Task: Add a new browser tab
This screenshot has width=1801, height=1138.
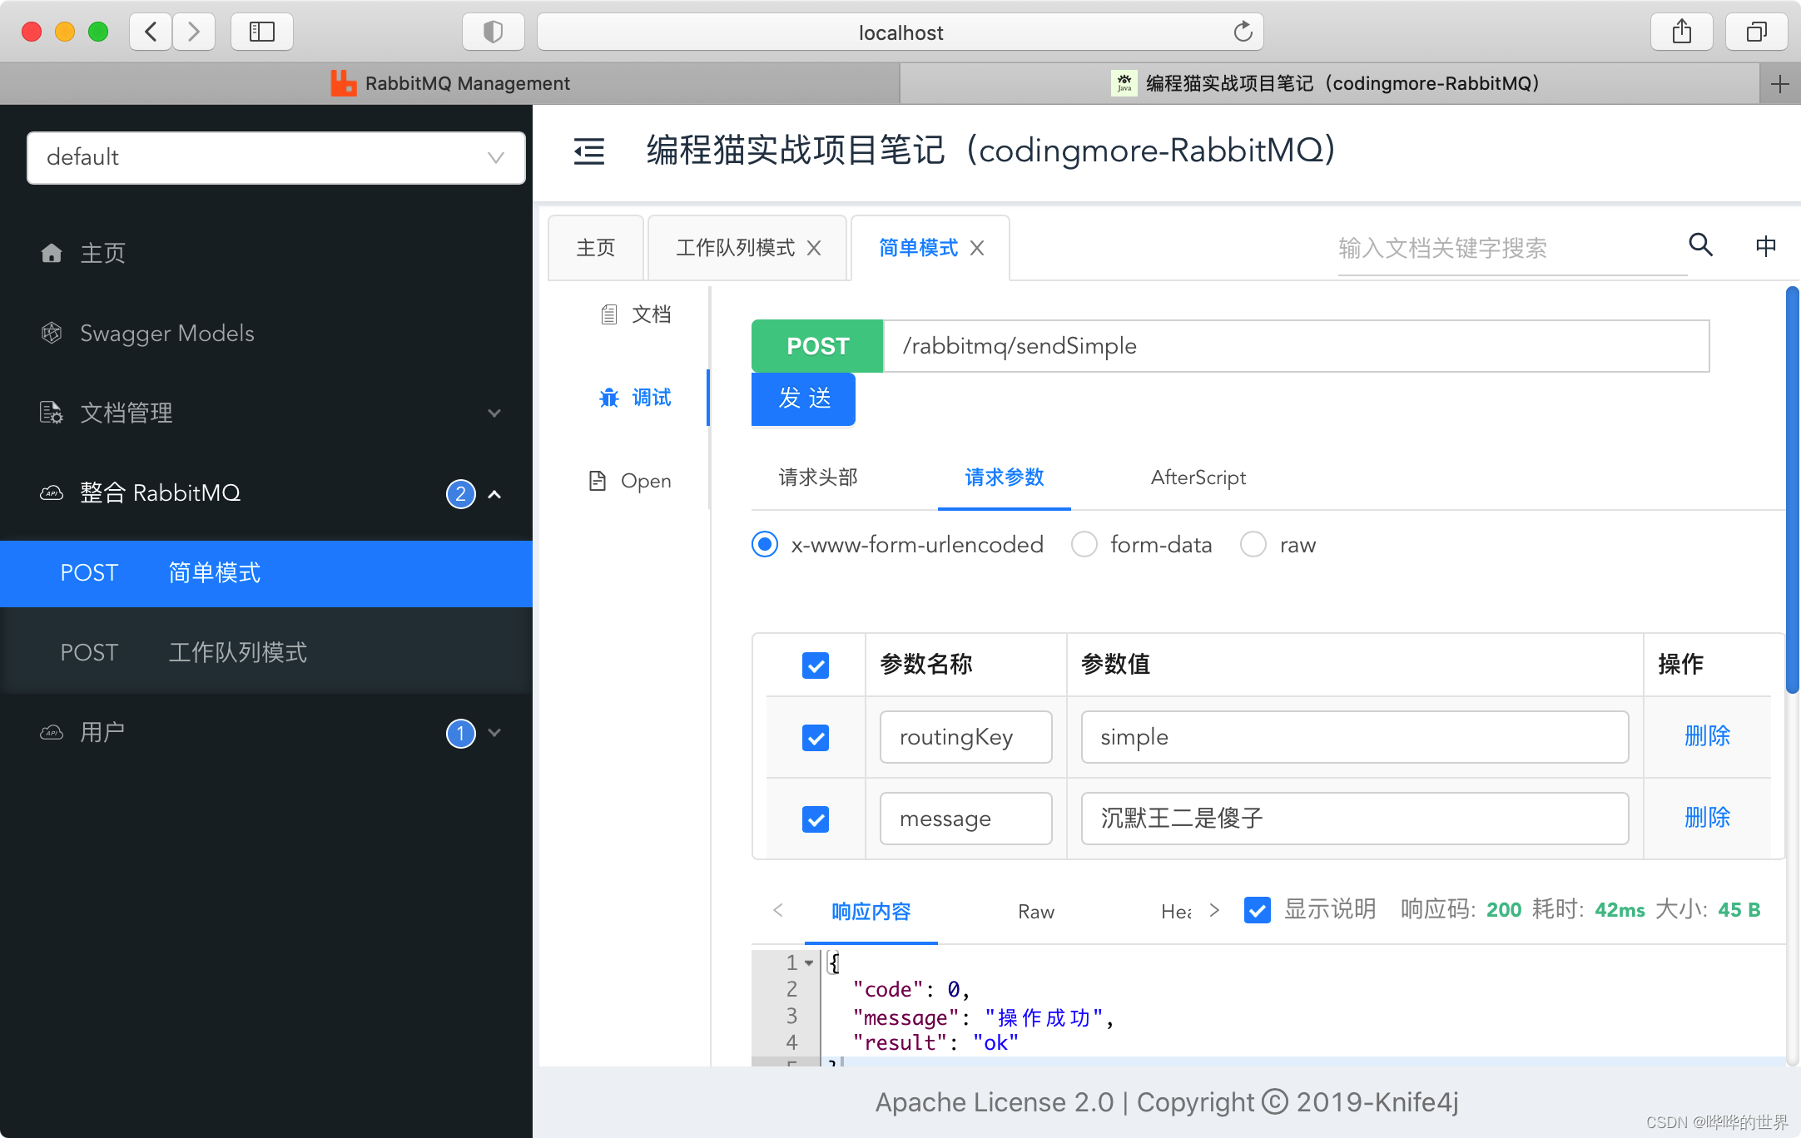Action: (x=1780, y=84)
